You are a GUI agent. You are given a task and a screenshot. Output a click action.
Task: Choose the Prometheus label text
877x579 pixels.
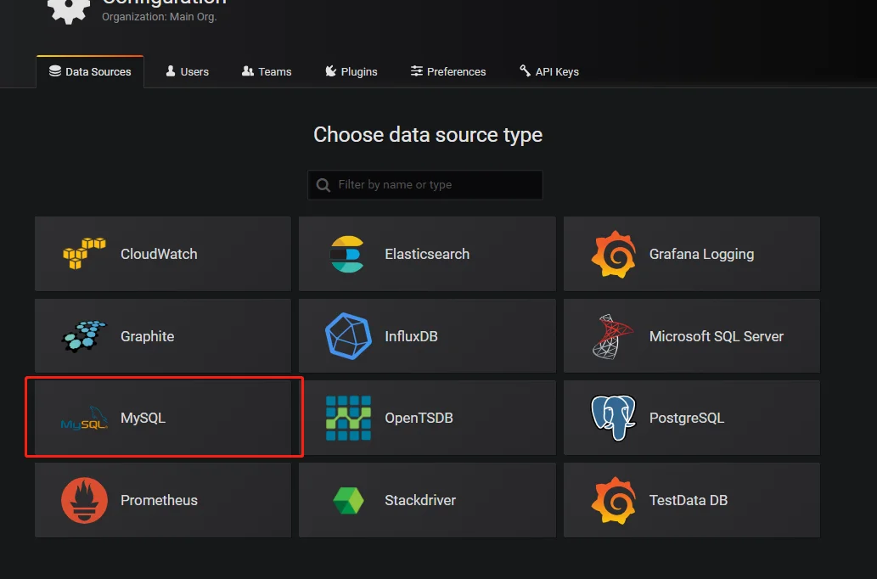click(159, 500)
